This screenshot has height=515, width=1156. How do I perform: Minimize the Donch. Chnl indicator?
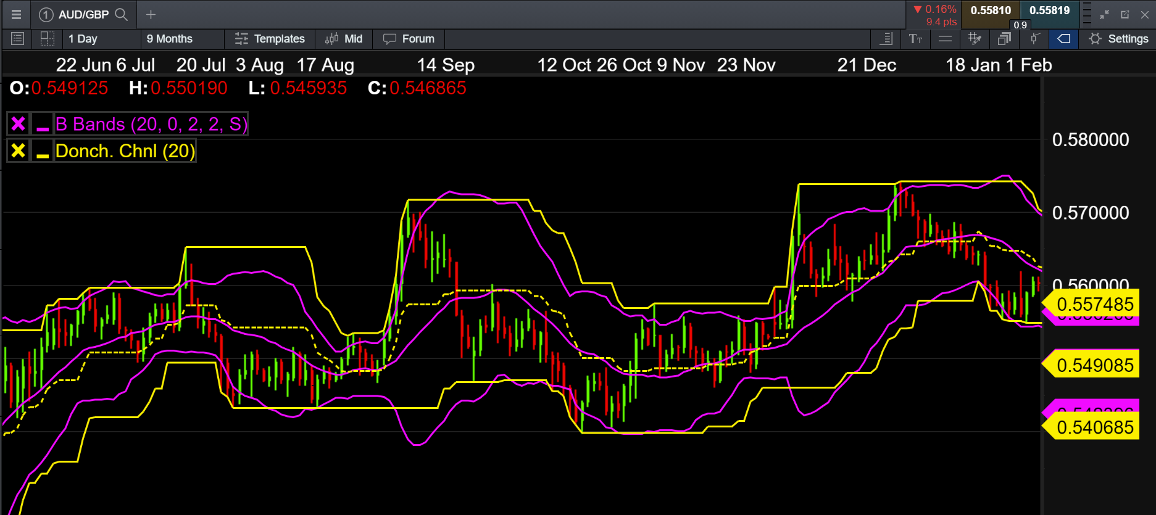pyautogui.click(x=43, y=151)
